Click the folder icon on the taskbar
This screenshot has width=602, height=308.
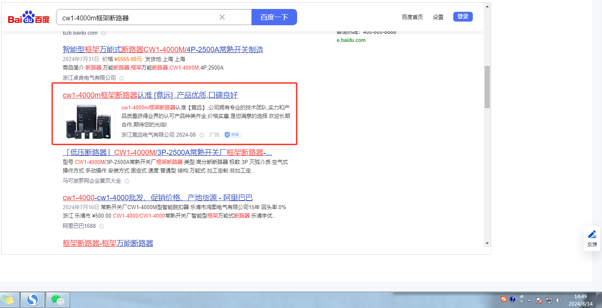coord(8,300)
